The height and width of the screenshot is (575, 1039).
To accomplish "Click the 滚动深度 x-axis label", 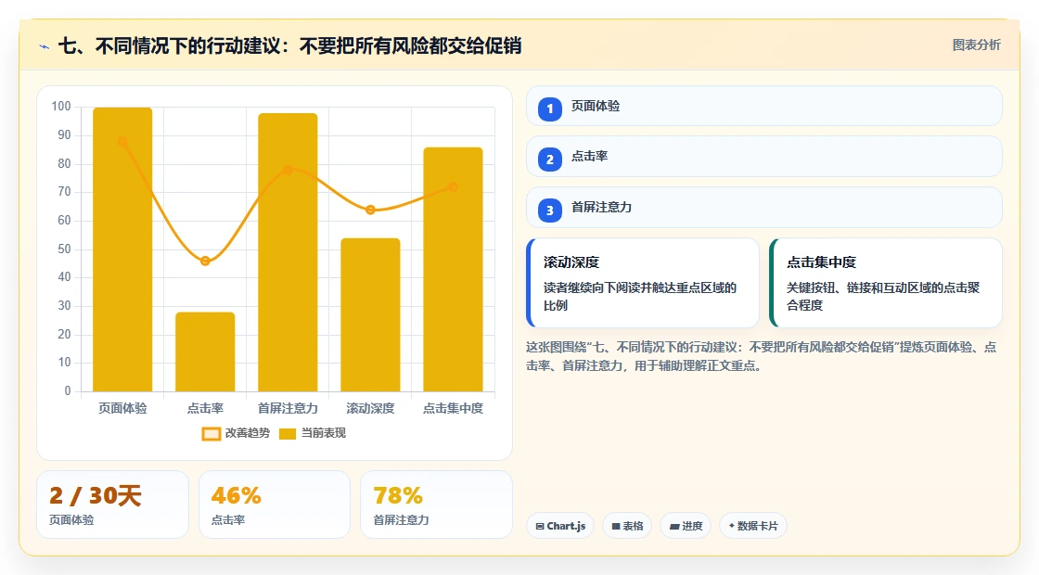I will (370, 409).
